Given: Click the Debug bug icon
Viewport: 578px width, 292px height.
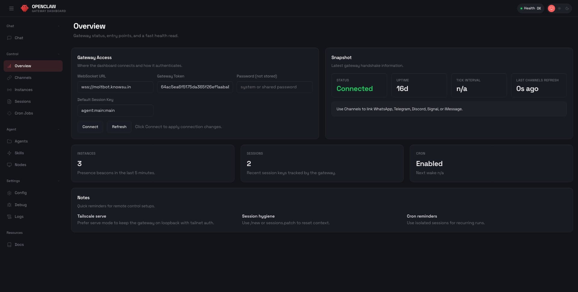Looking at the screenshot, I should pos(9,205).
